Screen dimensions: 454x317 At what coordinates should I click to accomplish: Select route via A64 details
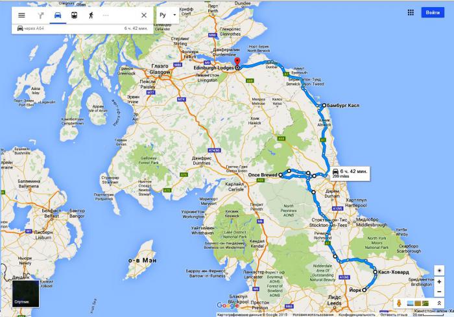coord(82,29)
